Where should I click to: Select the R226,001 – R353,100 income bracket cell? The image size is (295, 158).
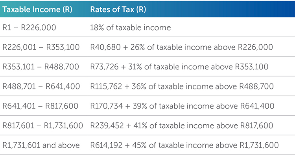41,47
